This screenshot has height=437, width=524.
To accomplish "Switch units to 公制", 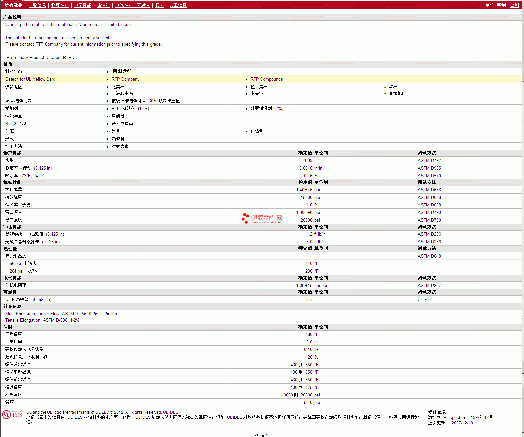I will click(x=514, y=5).
